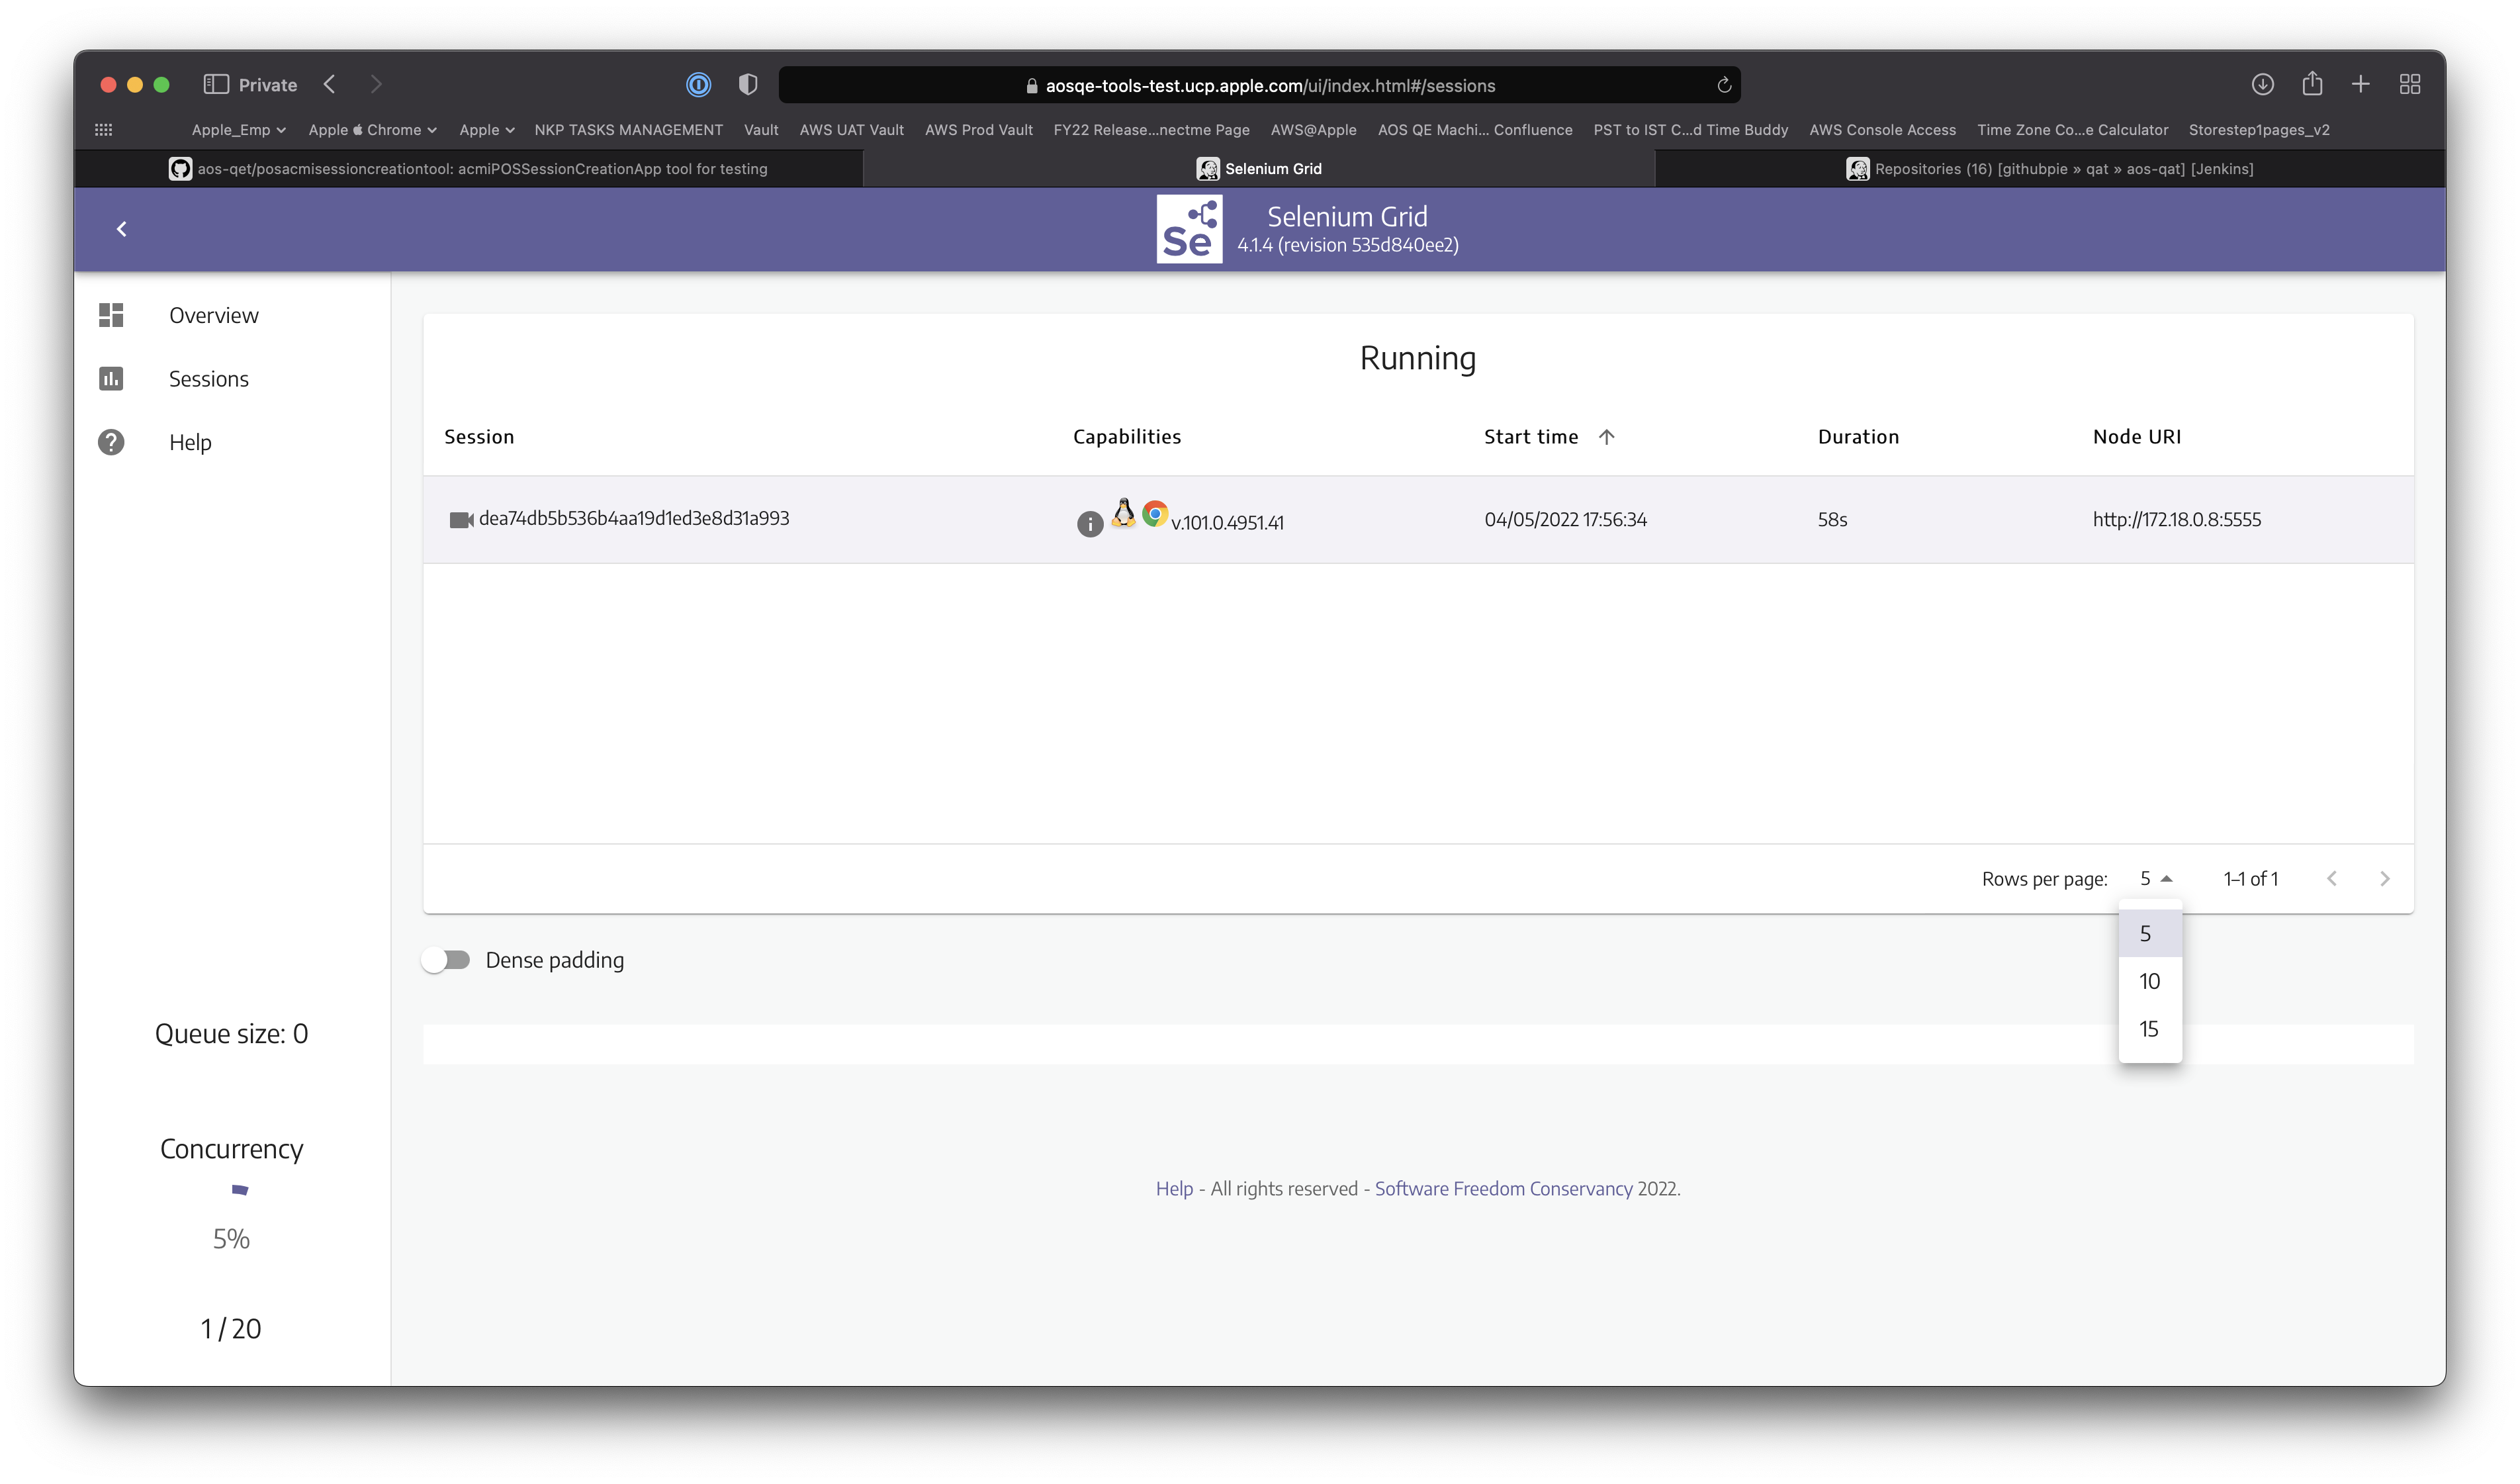Choose 15 in rows per page list
This screenshot has width=2520, height=1484.
tap(2148, 1029)
